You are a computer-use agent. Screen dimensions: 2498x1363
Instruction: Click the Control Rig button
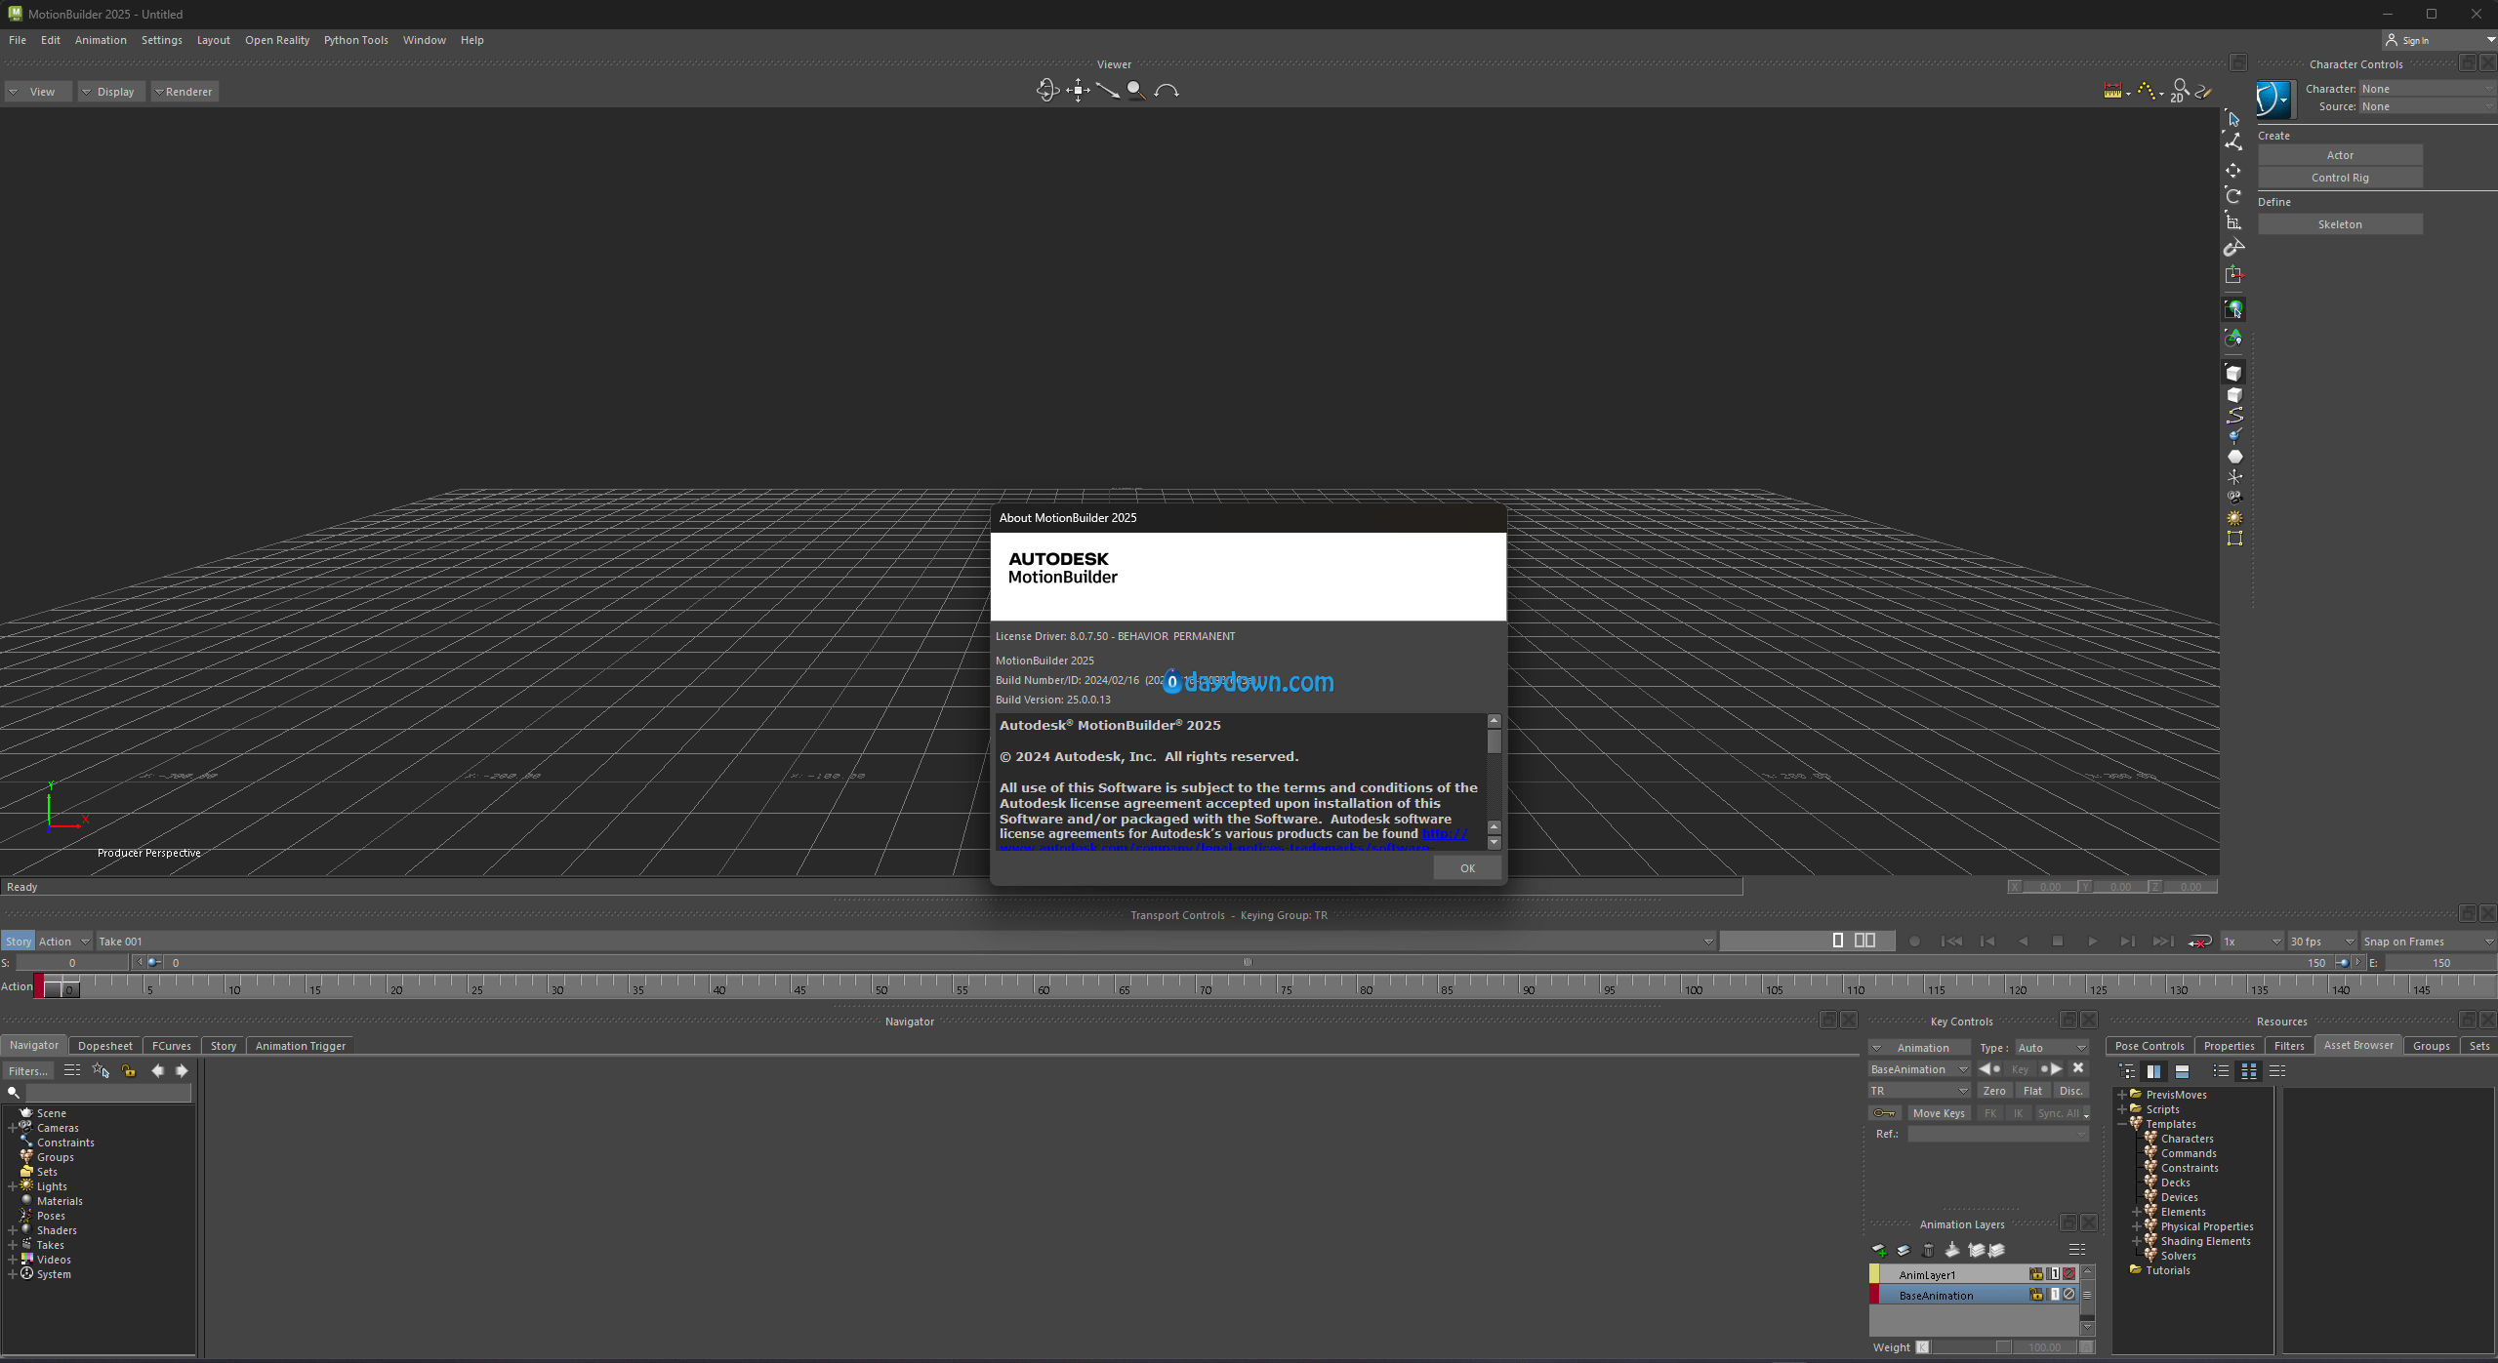[x=2339, y=178]
